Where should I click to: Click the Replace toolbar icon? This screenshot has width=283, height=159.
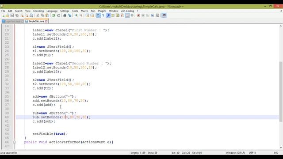70,15
